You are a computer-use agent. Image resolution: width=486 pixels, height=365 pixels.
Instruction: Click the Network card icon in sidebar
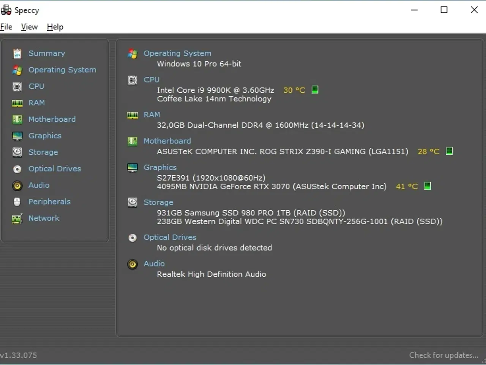click(17, 219)
